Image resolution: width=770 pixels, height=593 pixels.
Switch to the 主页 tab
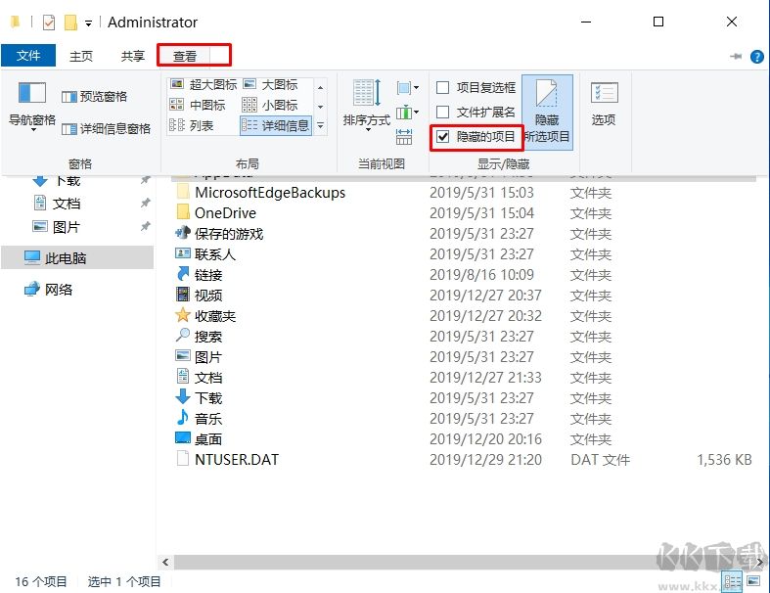click(81, 56)
